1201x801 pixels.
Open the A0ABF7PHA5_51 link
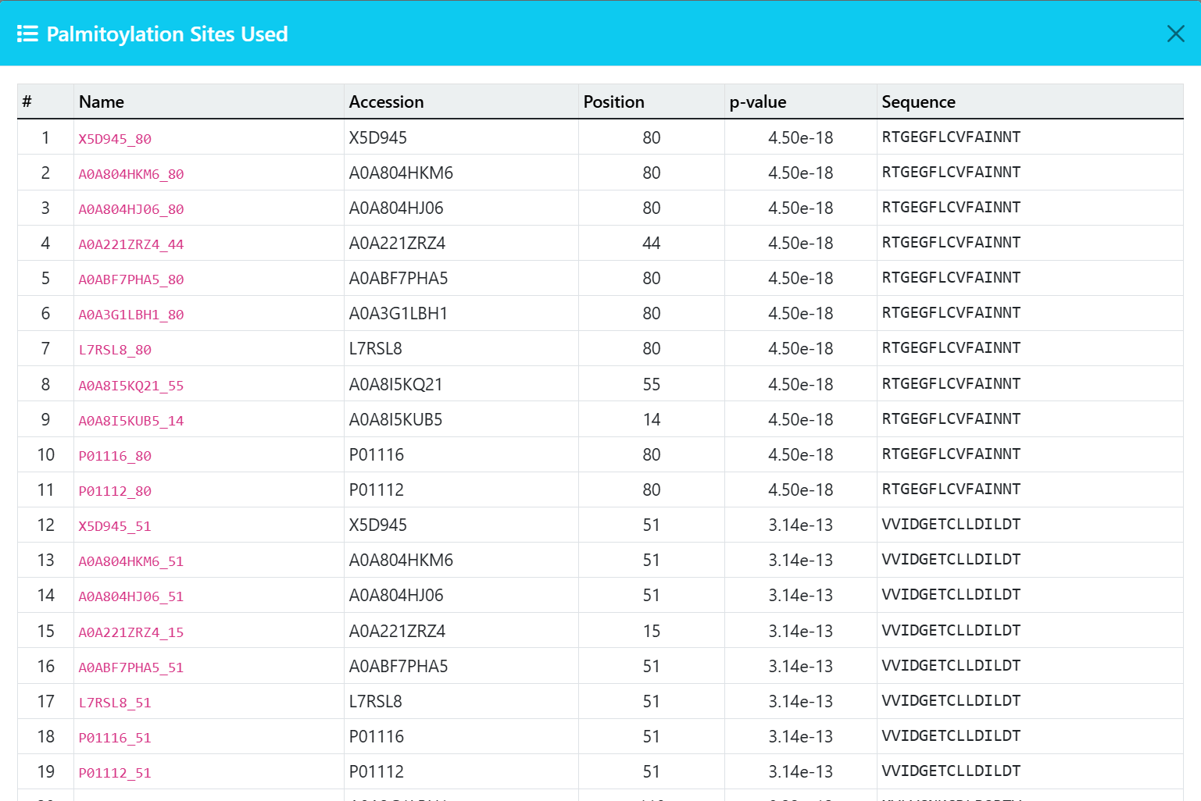131,667
